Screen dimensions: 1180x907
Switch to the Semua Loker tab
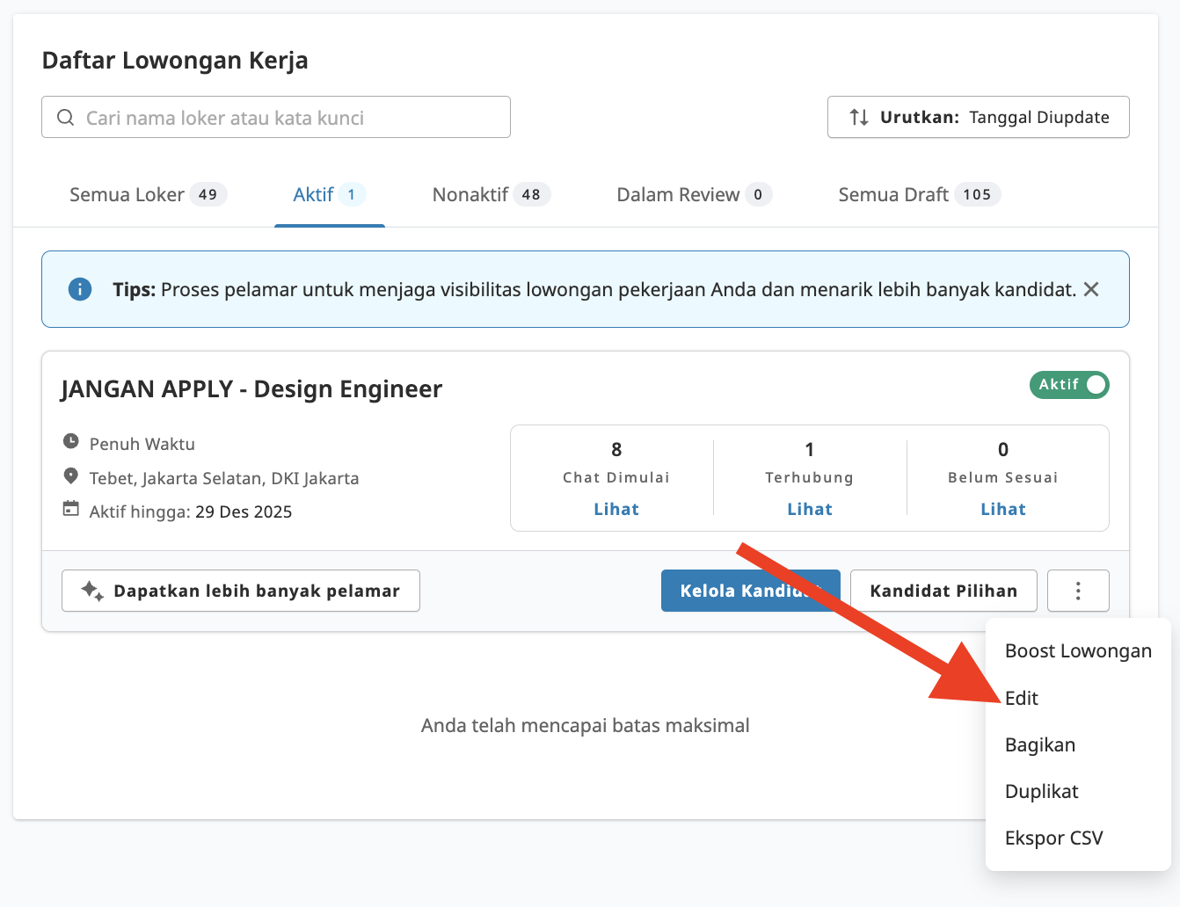point(147,195)
